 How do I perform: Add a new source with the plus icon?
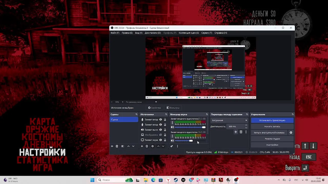coord(142,146)
